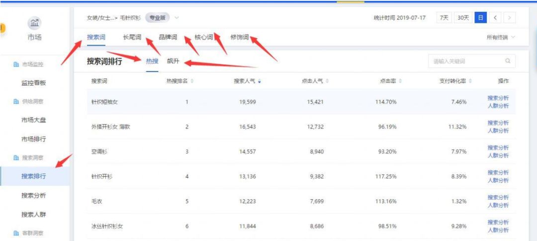Screen dimensions: 537x241
Task: Open 市场大盘 in sidebar
Action: point(34,120)
